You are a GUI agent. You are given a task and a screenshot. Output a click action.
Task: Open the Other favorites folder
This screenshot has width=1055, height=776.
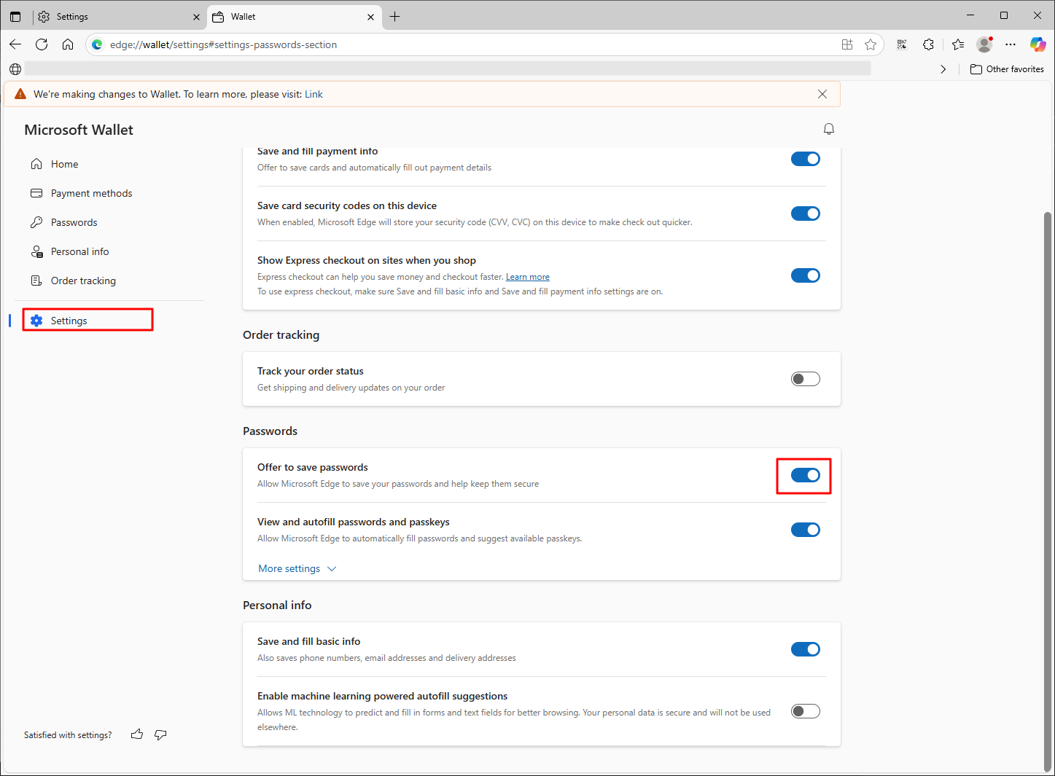1007,69
